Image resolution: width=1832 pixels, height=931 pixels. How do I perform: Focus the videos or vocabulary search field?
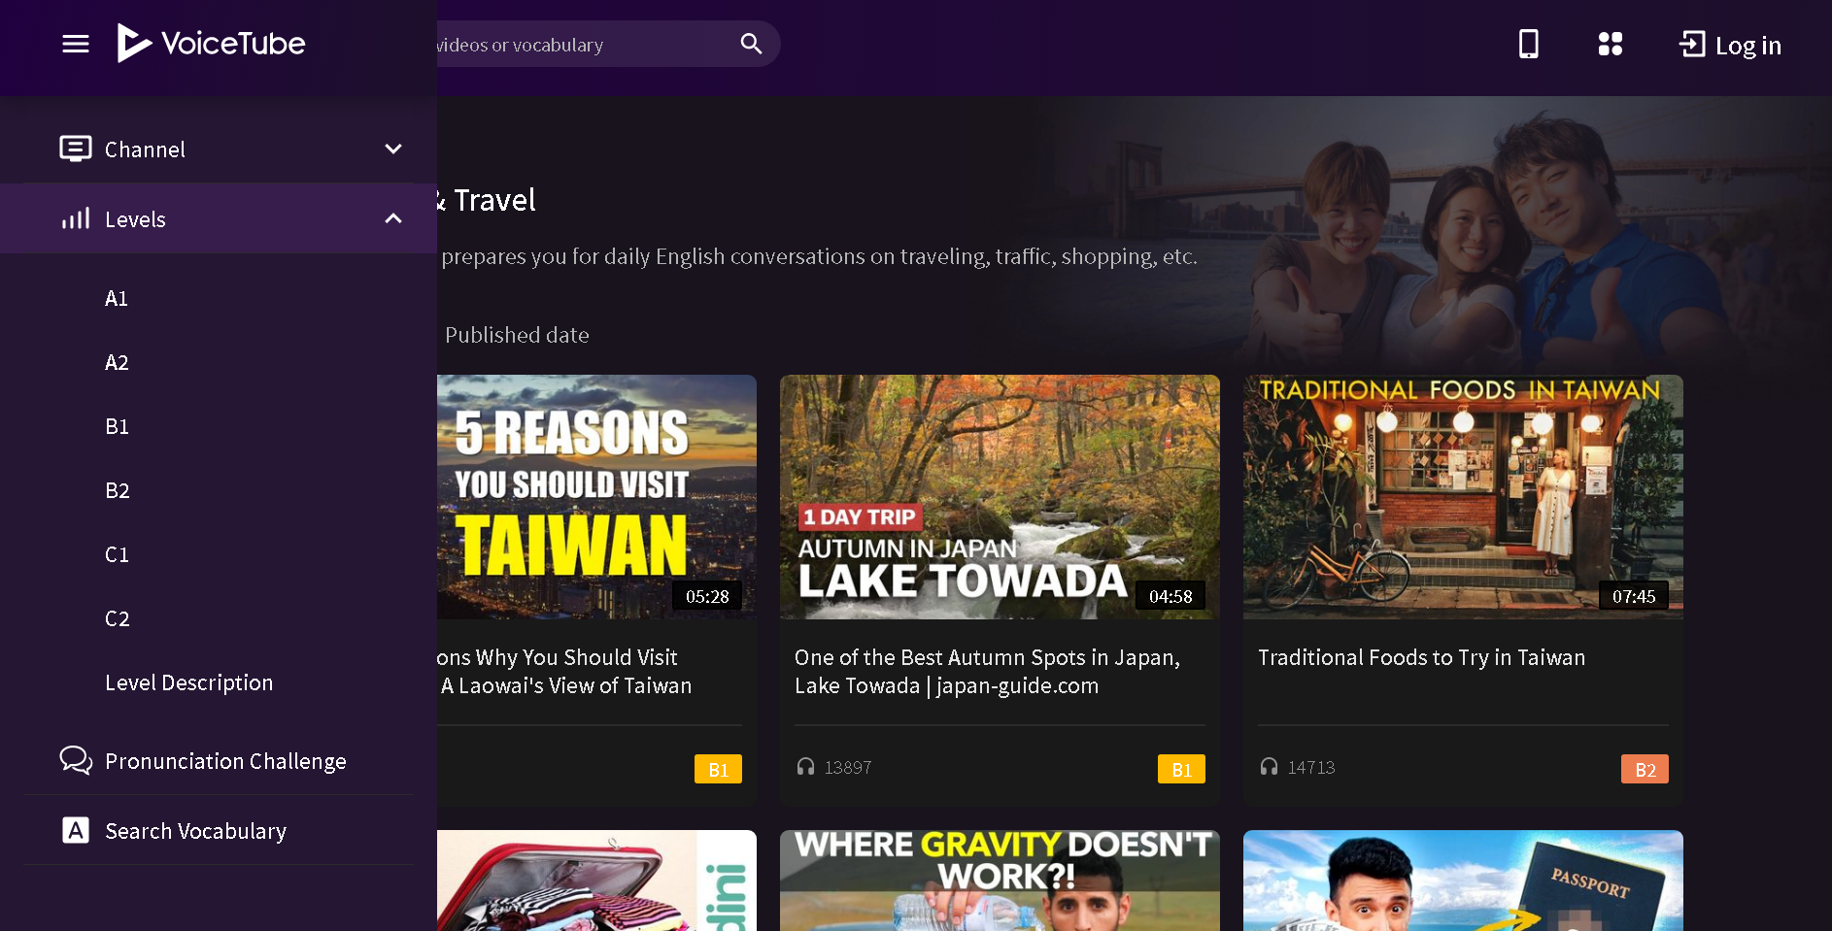[583, 44]
